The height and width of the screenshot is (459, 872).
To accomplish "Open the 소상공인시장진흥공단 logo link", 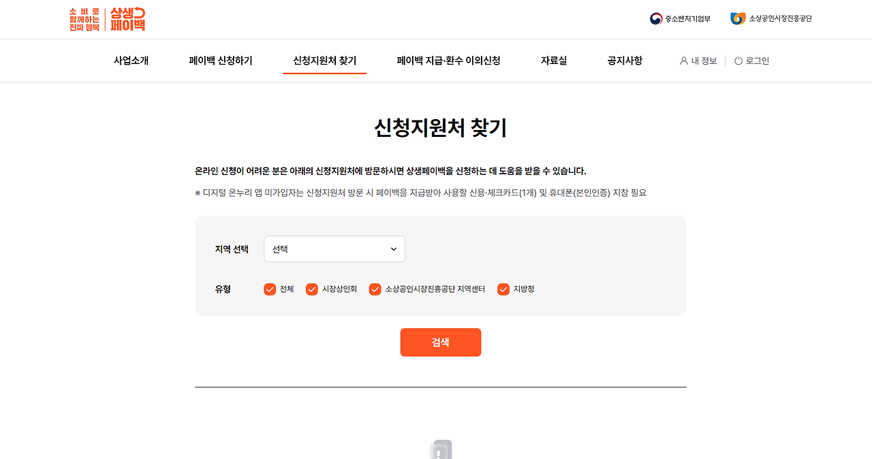I will pos(771,18).
